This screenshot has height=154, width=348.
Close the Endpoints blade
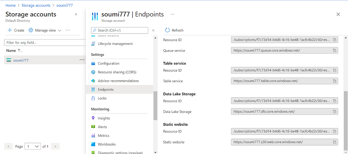coord(338,14)
